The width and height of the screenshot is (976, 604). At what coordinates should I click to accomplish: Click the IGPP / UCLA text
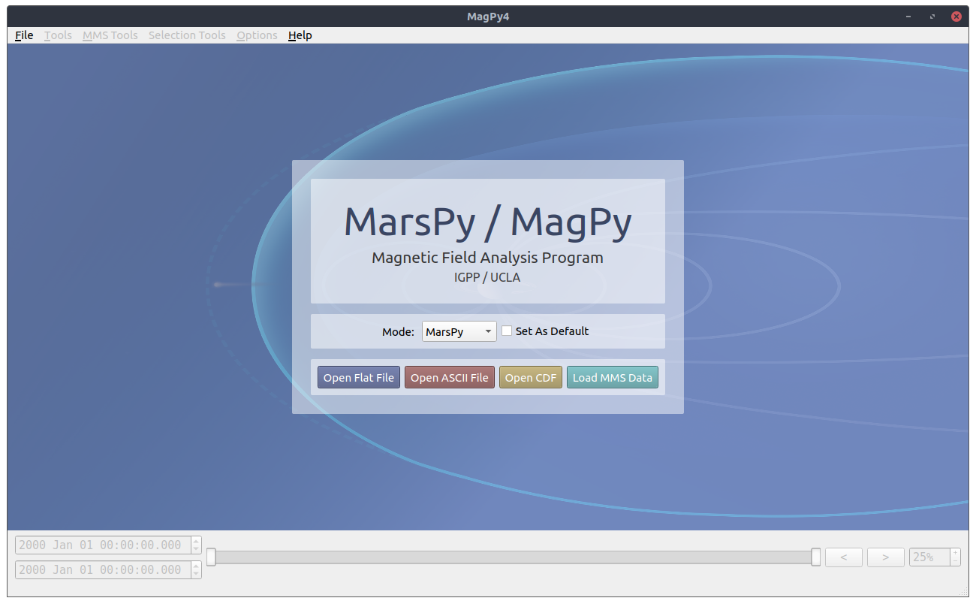(x=488, y=277)
